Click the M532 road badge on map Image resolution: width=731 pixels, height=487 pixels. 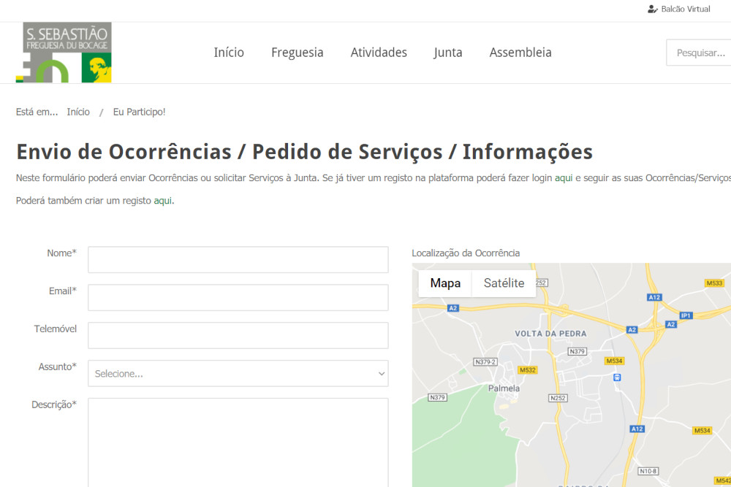(528, 370)
